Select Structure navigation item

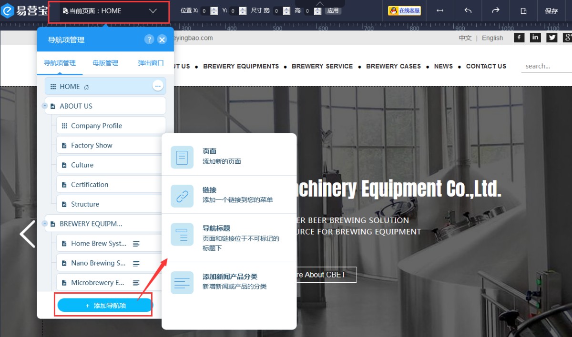(111, 204)
